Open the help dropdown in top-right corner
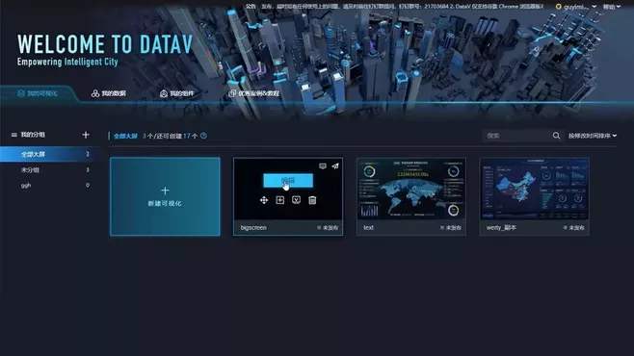 [611, 7]
